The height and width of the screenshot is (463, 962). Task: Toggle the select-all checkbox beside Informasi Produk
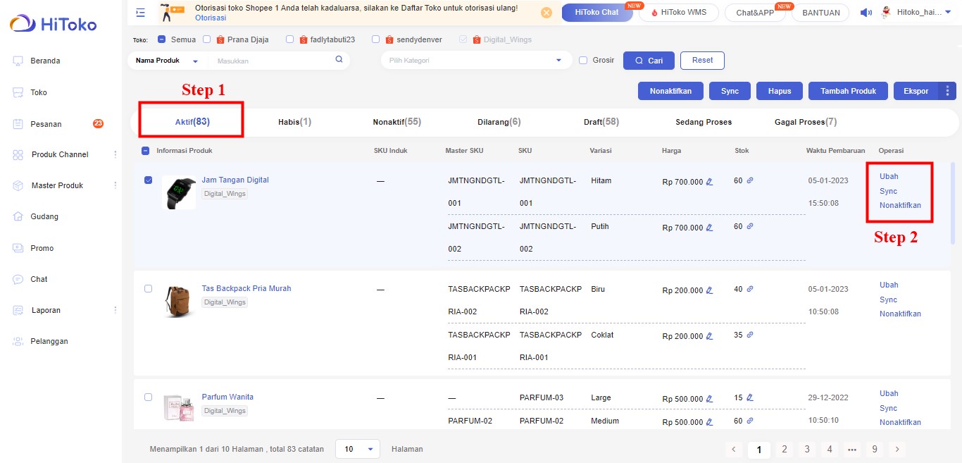pos(146,150)
